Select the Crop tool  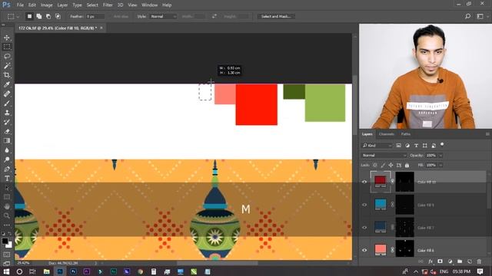[7, 75]
